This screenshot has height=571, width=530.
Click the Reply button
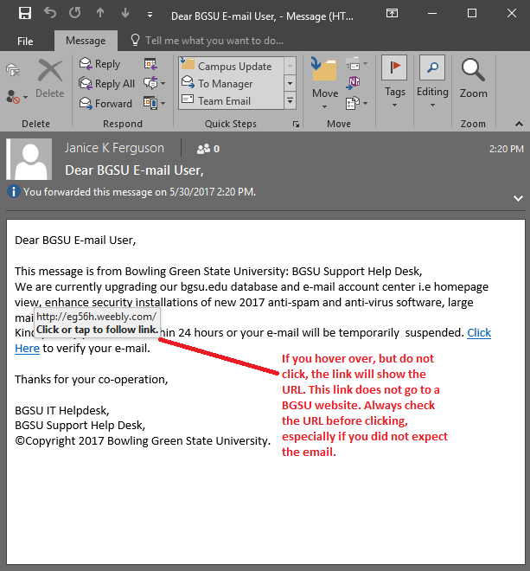tap(99, 64)
